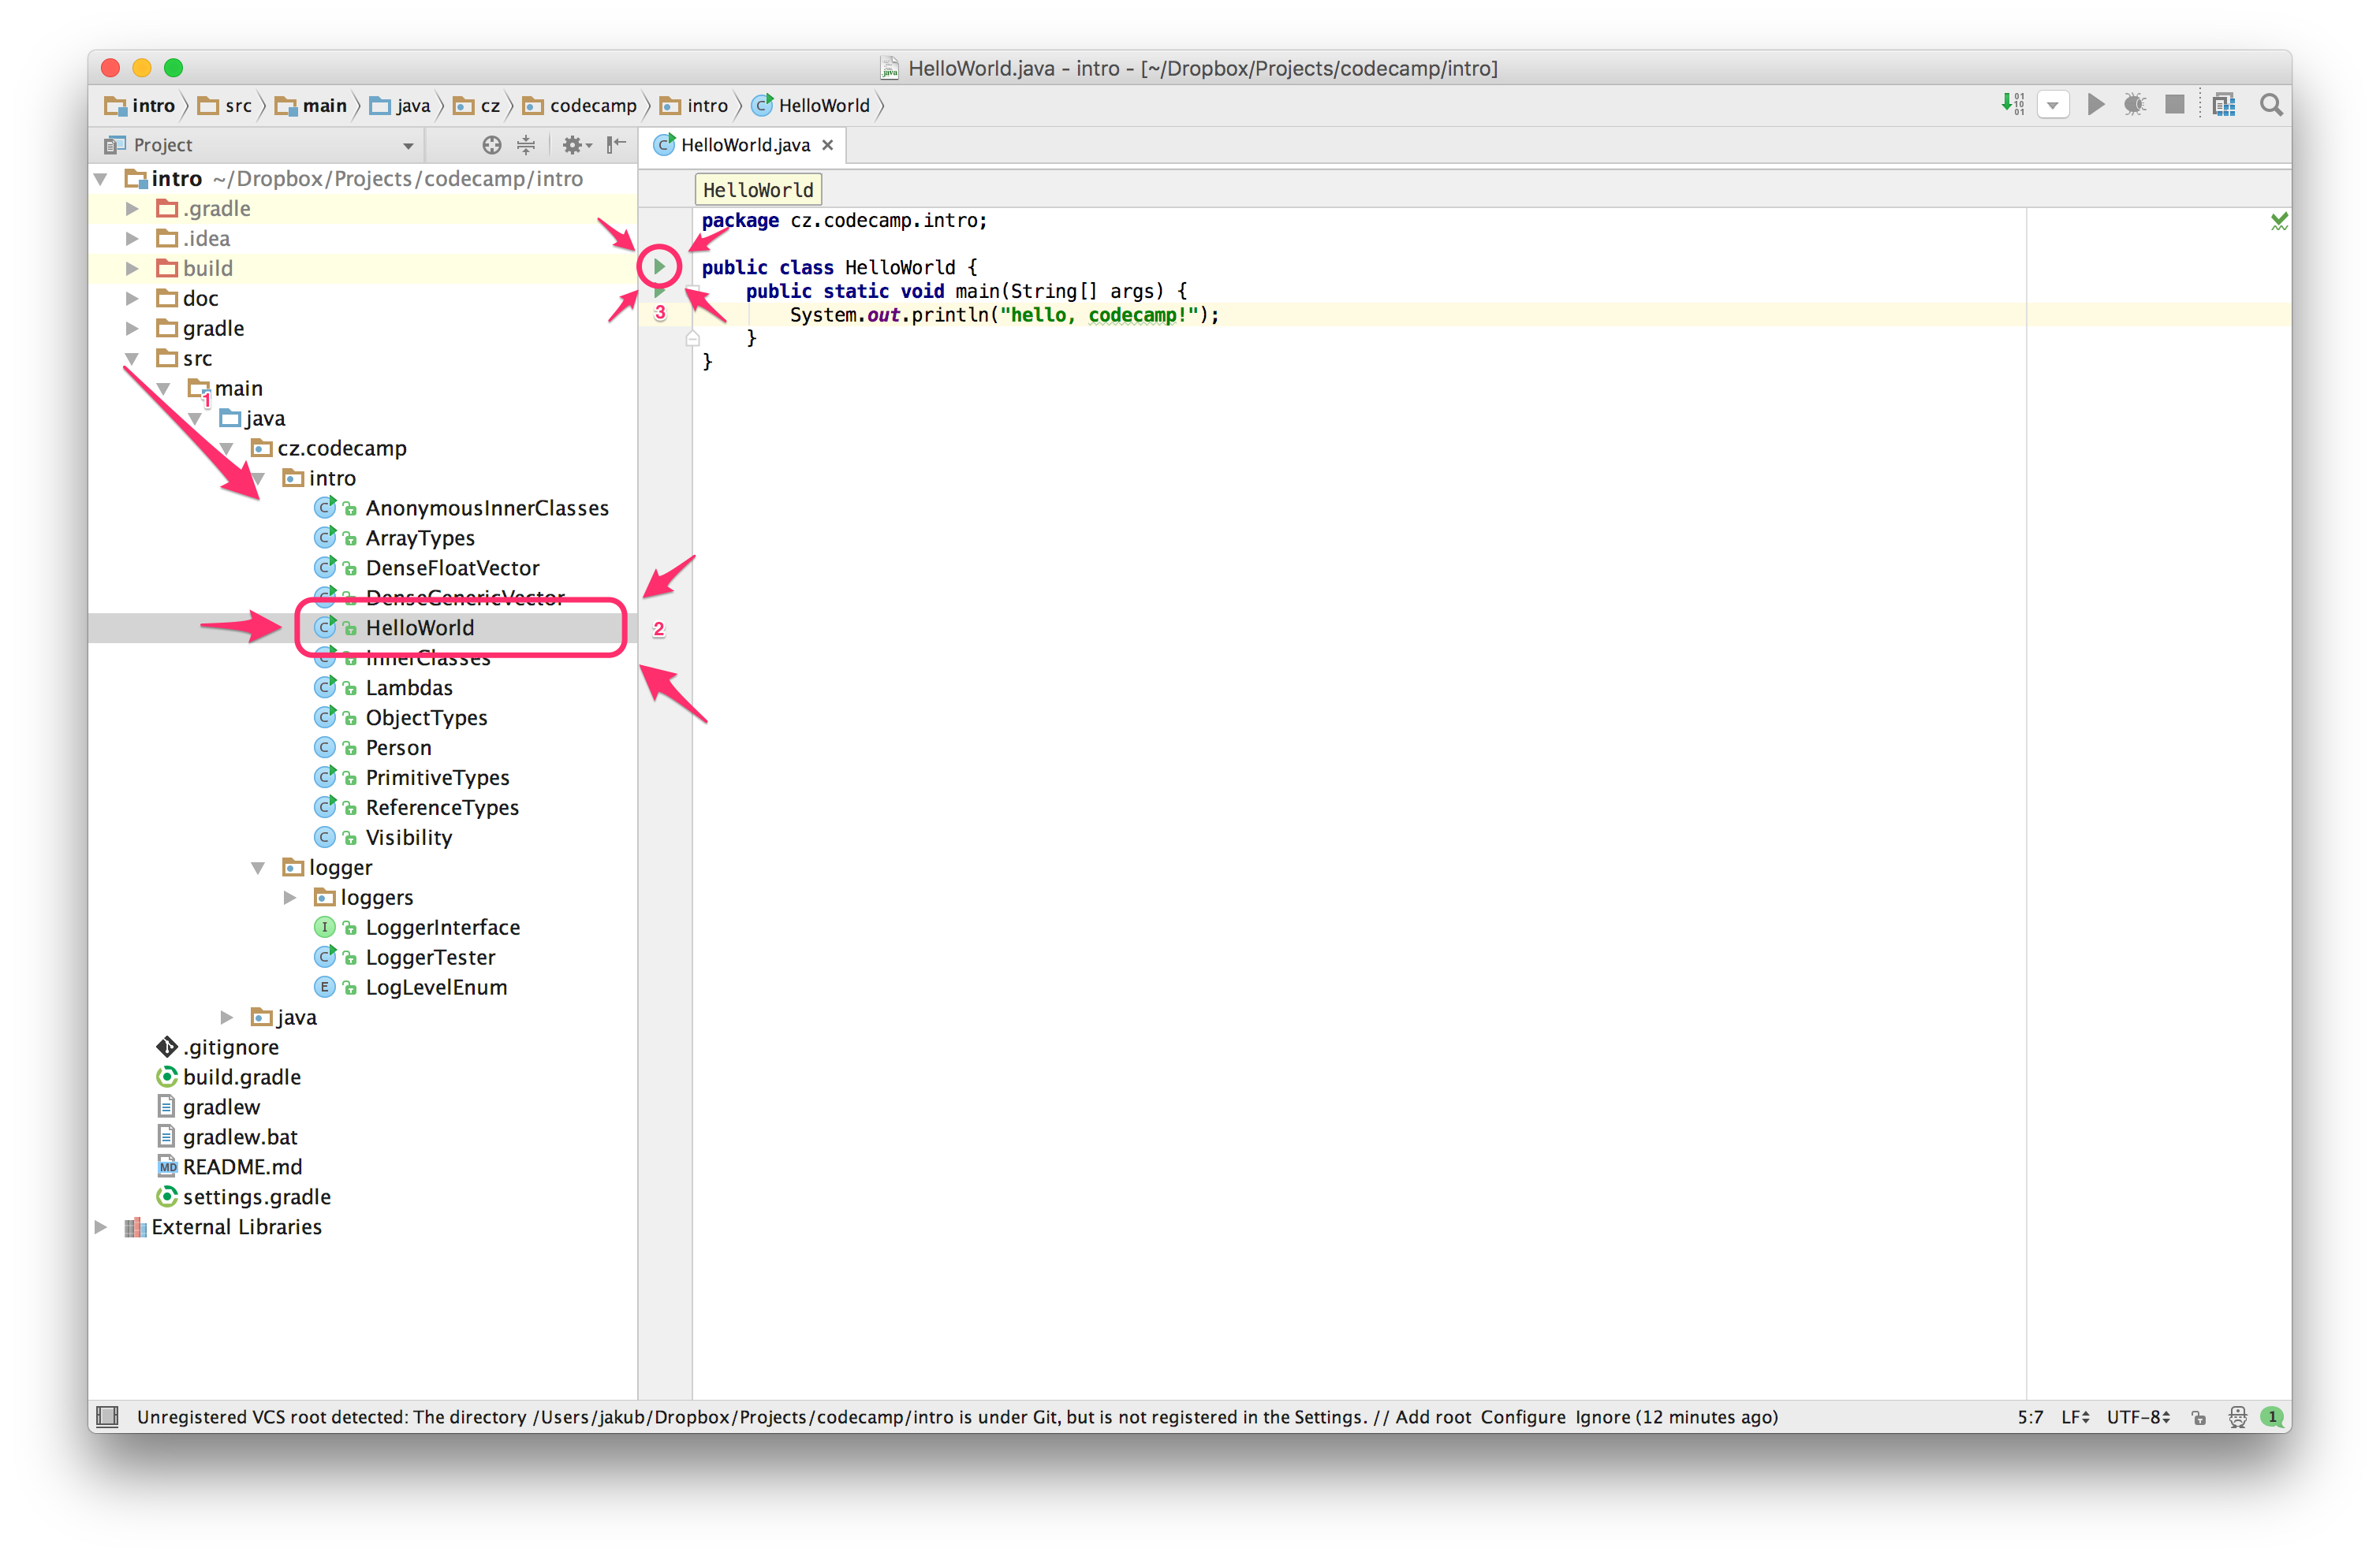The image size is (2380, 1559).
Task: Click the Hide Project panel icon
Action: [x=616, y=145]
